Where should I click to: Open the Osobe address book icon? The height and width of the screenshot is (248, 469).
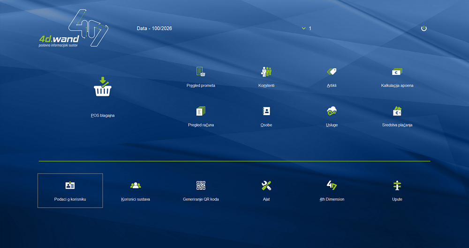tap(266, 111)
